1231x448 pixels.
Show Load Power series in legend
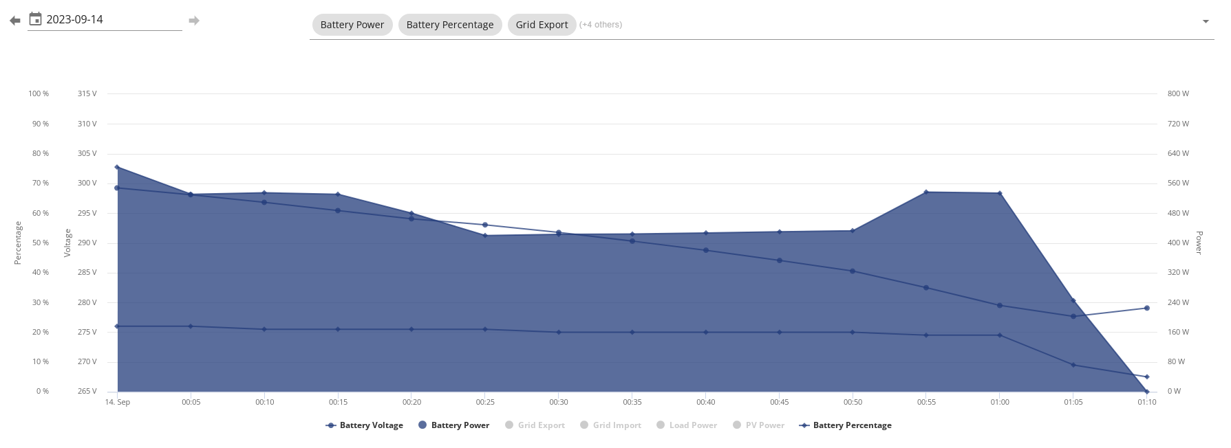coord(687,425)
